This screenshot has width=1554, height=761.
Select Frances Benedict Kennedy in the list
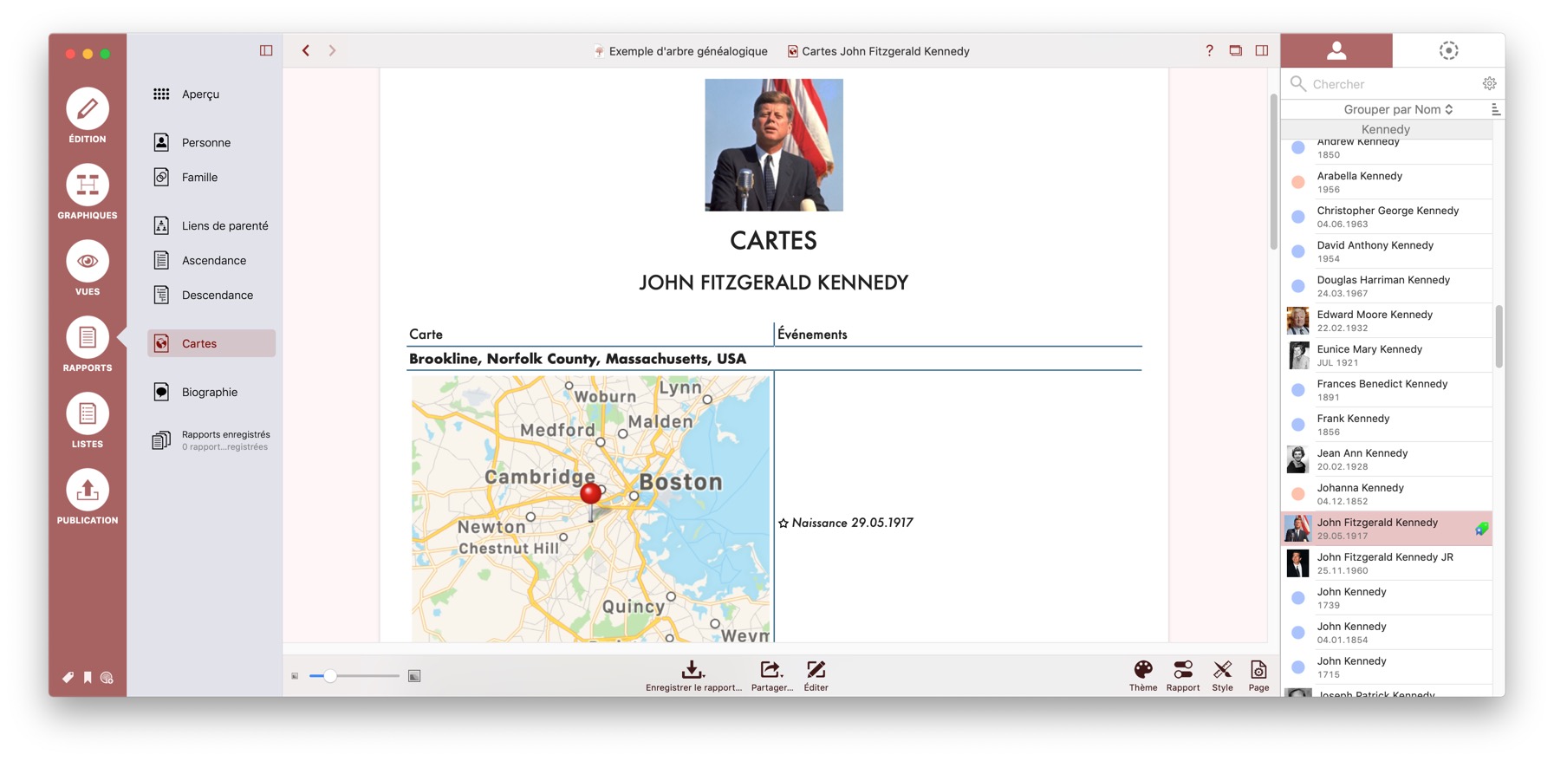[1387, 390]
